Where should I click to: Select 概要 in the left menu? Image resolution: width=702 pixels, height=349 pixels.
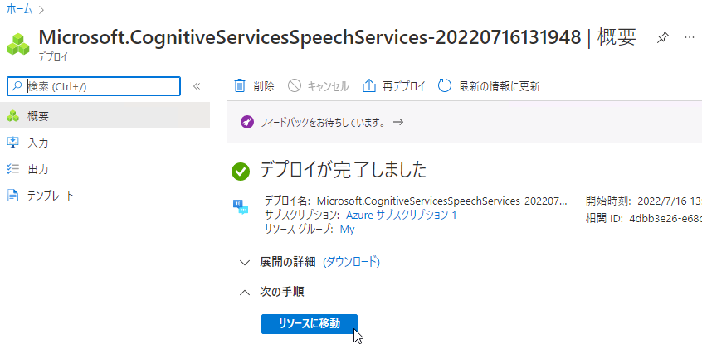coord(105,116)
